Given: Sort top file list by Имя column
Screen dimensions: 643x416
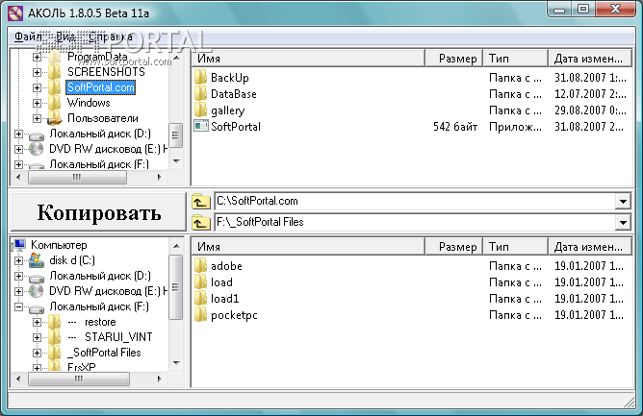Looking at the screenshot, I should tap(308, 59).
